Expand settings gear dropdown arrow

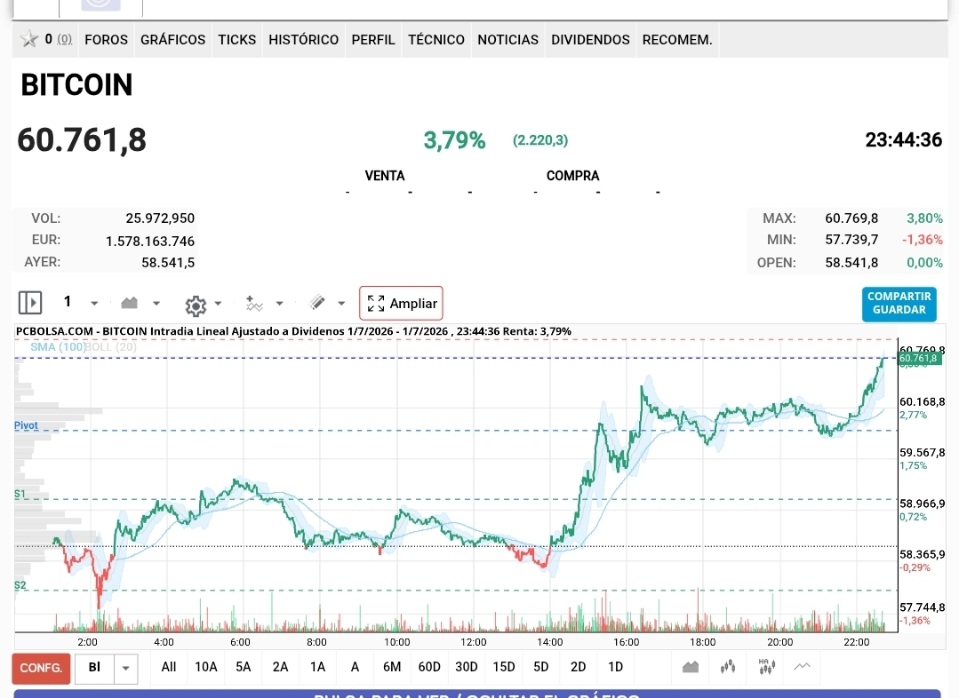pos(218,303)
